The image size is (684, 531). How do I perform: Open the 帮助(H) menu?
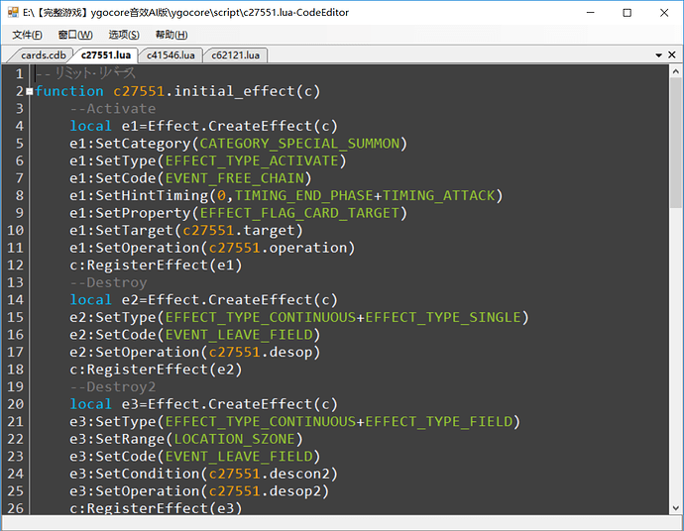[x=171, y=35]
